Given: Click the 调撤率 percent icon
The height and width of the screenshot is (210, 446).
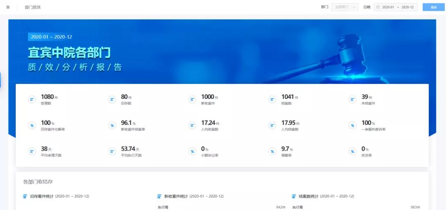Looking at the screenshot, I should [x=272, y=151].
